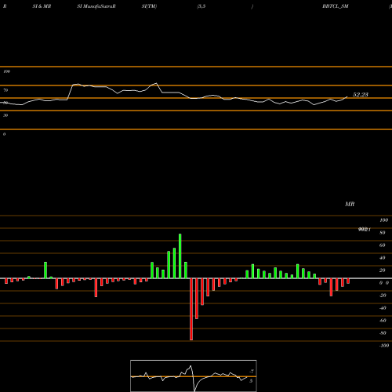This screenshot has width=392, height=392.
Task: Click the -80 label on MR axis
Action: pos(383,333)
